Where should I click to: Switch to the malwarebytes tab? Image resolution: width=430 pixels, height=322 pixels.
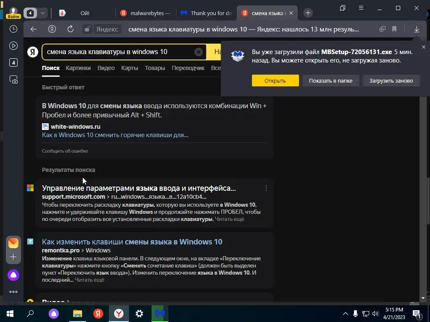pyautogui.click(x=145, y=13)
